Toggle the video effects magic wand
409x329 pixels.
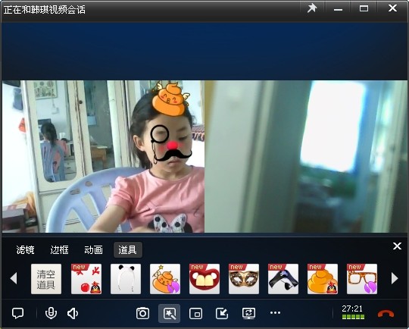coord(170,313)
